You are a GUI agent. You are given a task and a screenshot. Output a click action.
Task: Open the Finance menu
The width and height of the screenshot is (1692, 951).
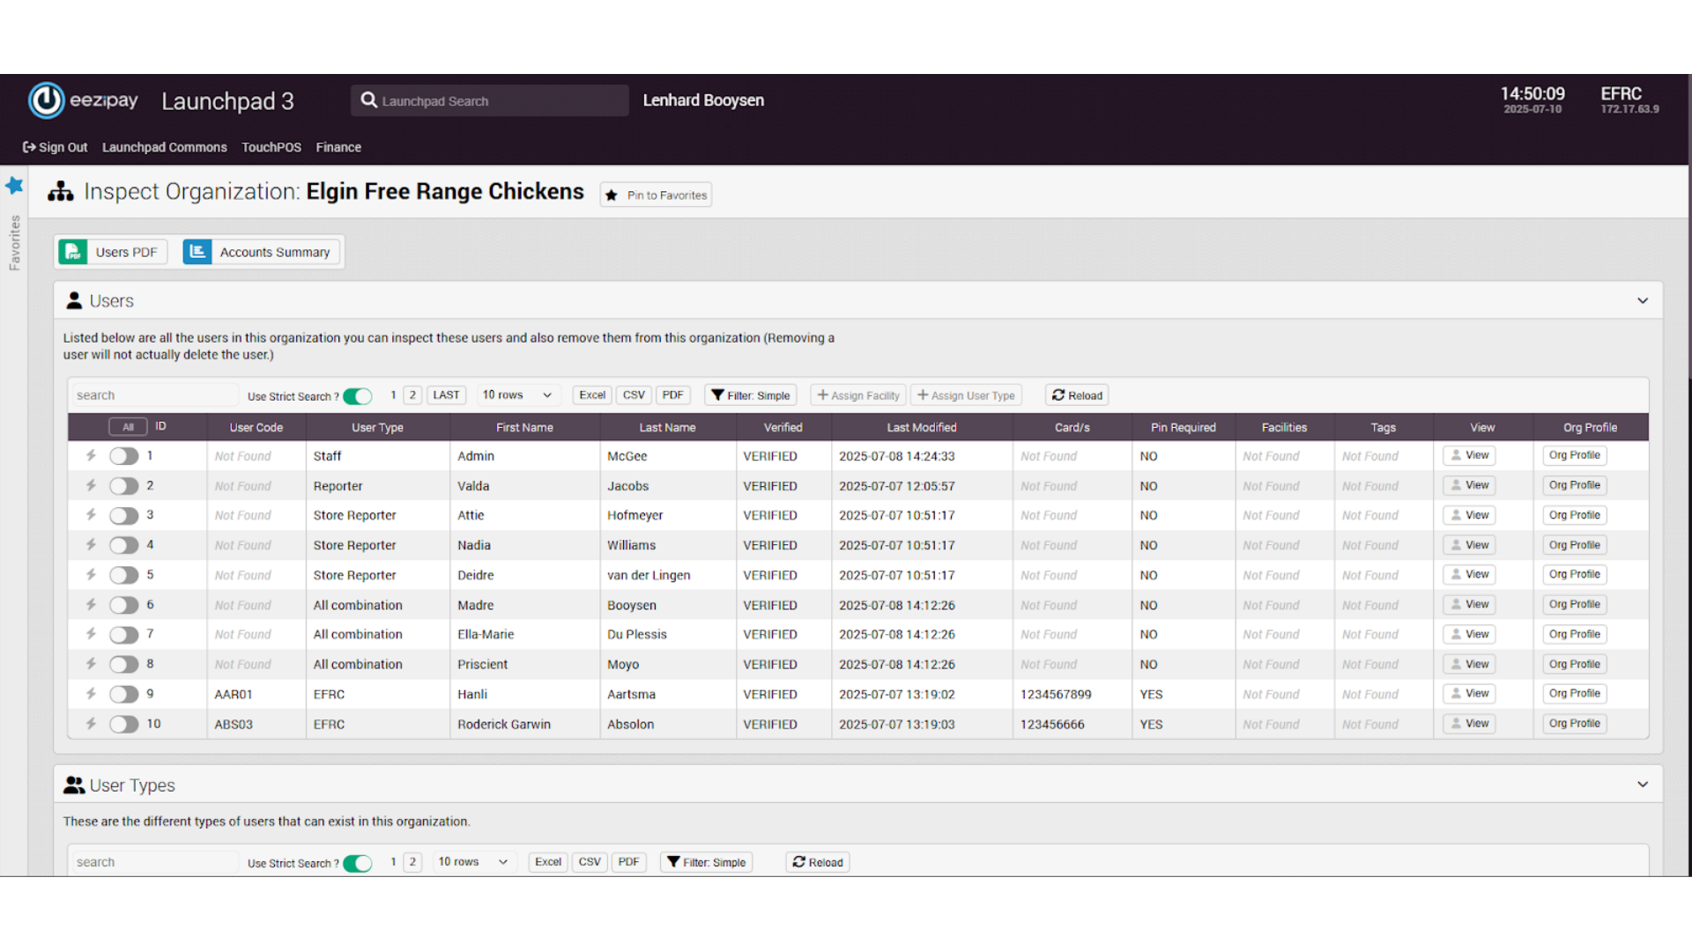(x=338, y=147)
